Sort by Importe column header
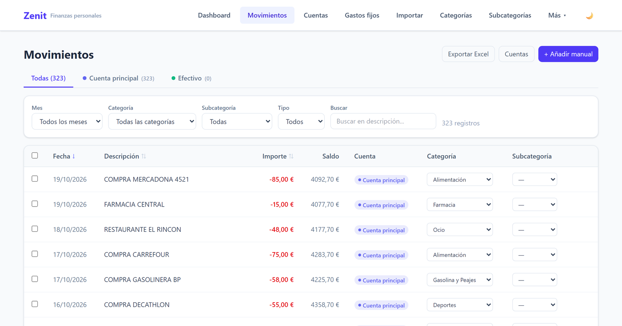 [x=278, y=156]
